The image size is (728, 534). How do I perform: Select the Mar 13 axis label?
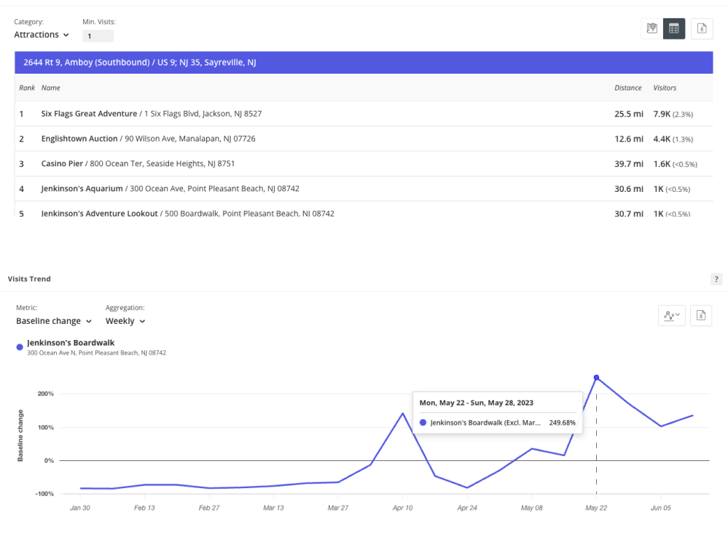click(x=273, y=508)
